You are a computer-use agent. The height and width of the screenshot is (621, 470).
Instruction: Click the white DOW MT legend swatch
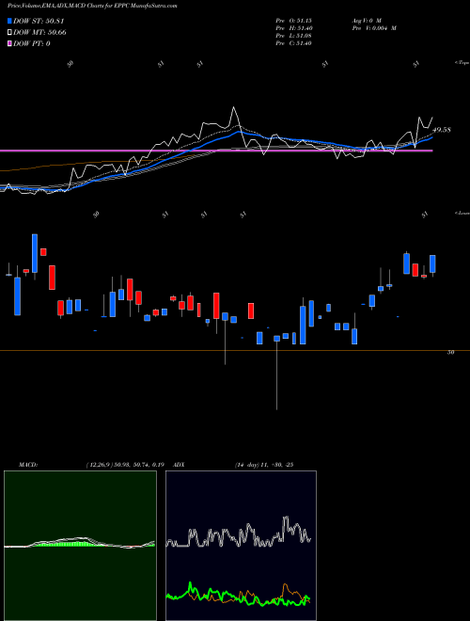pyautogui.click(x=10, y=33)
